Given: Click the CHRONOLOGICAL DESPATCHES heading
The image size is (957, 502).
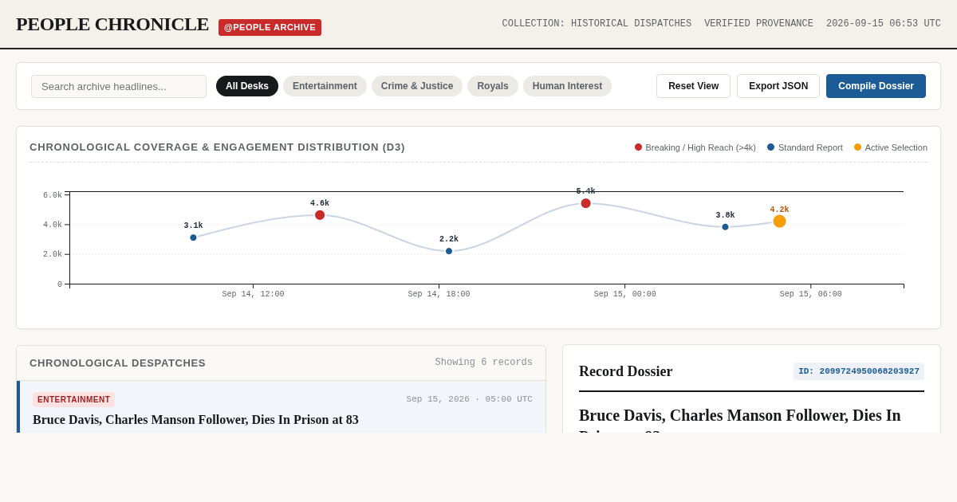Looking at the screenshot, I should tap(117, 363).
